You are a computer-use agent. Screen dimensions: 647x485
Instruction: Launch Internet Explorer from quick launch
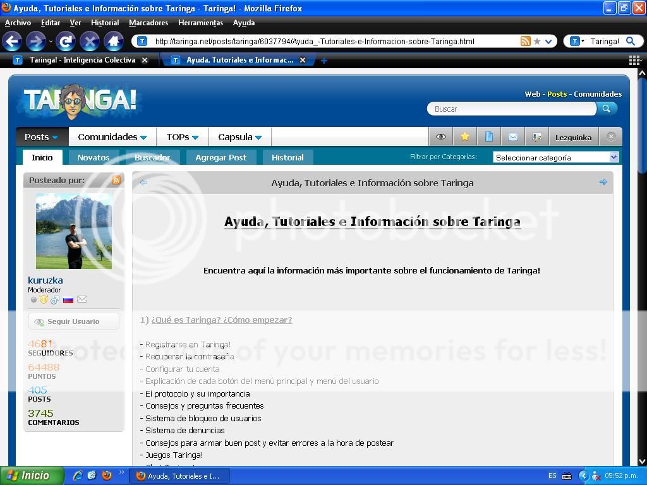tap(78, 476)
